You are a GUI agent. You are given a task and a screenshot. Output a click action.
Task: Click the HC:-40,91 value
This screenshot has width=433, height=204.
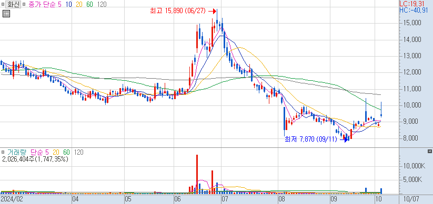414,10
